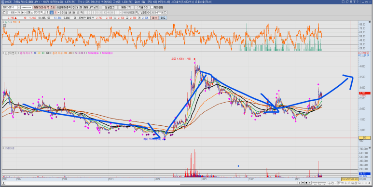Viewport: 373px width, 187px height.
Task: Select the 일별잔고 tab button
Action: 110,7
